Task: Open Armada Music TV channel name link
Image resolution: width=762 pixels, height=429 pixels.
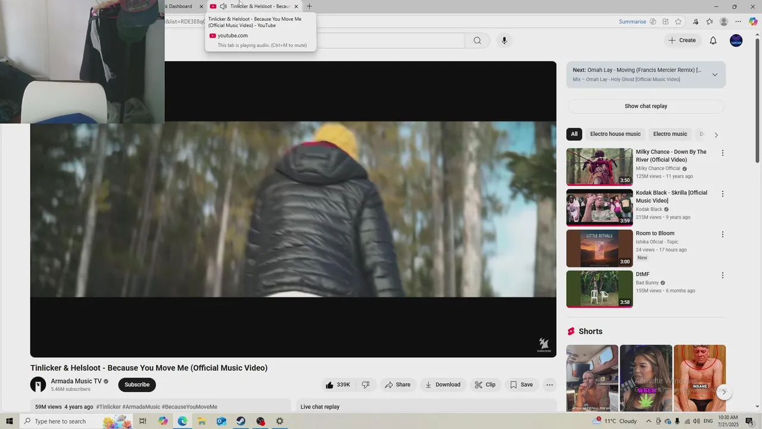Action: pos(76,381)
